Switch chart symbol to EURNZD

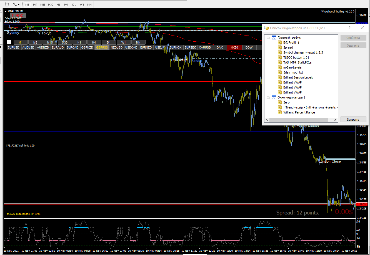coord(146,47)
